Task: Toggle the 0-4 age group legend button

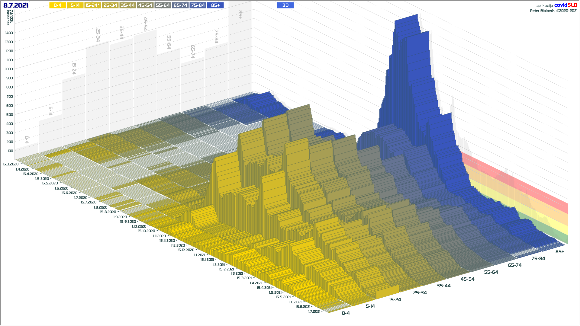Action: point(57,5)
